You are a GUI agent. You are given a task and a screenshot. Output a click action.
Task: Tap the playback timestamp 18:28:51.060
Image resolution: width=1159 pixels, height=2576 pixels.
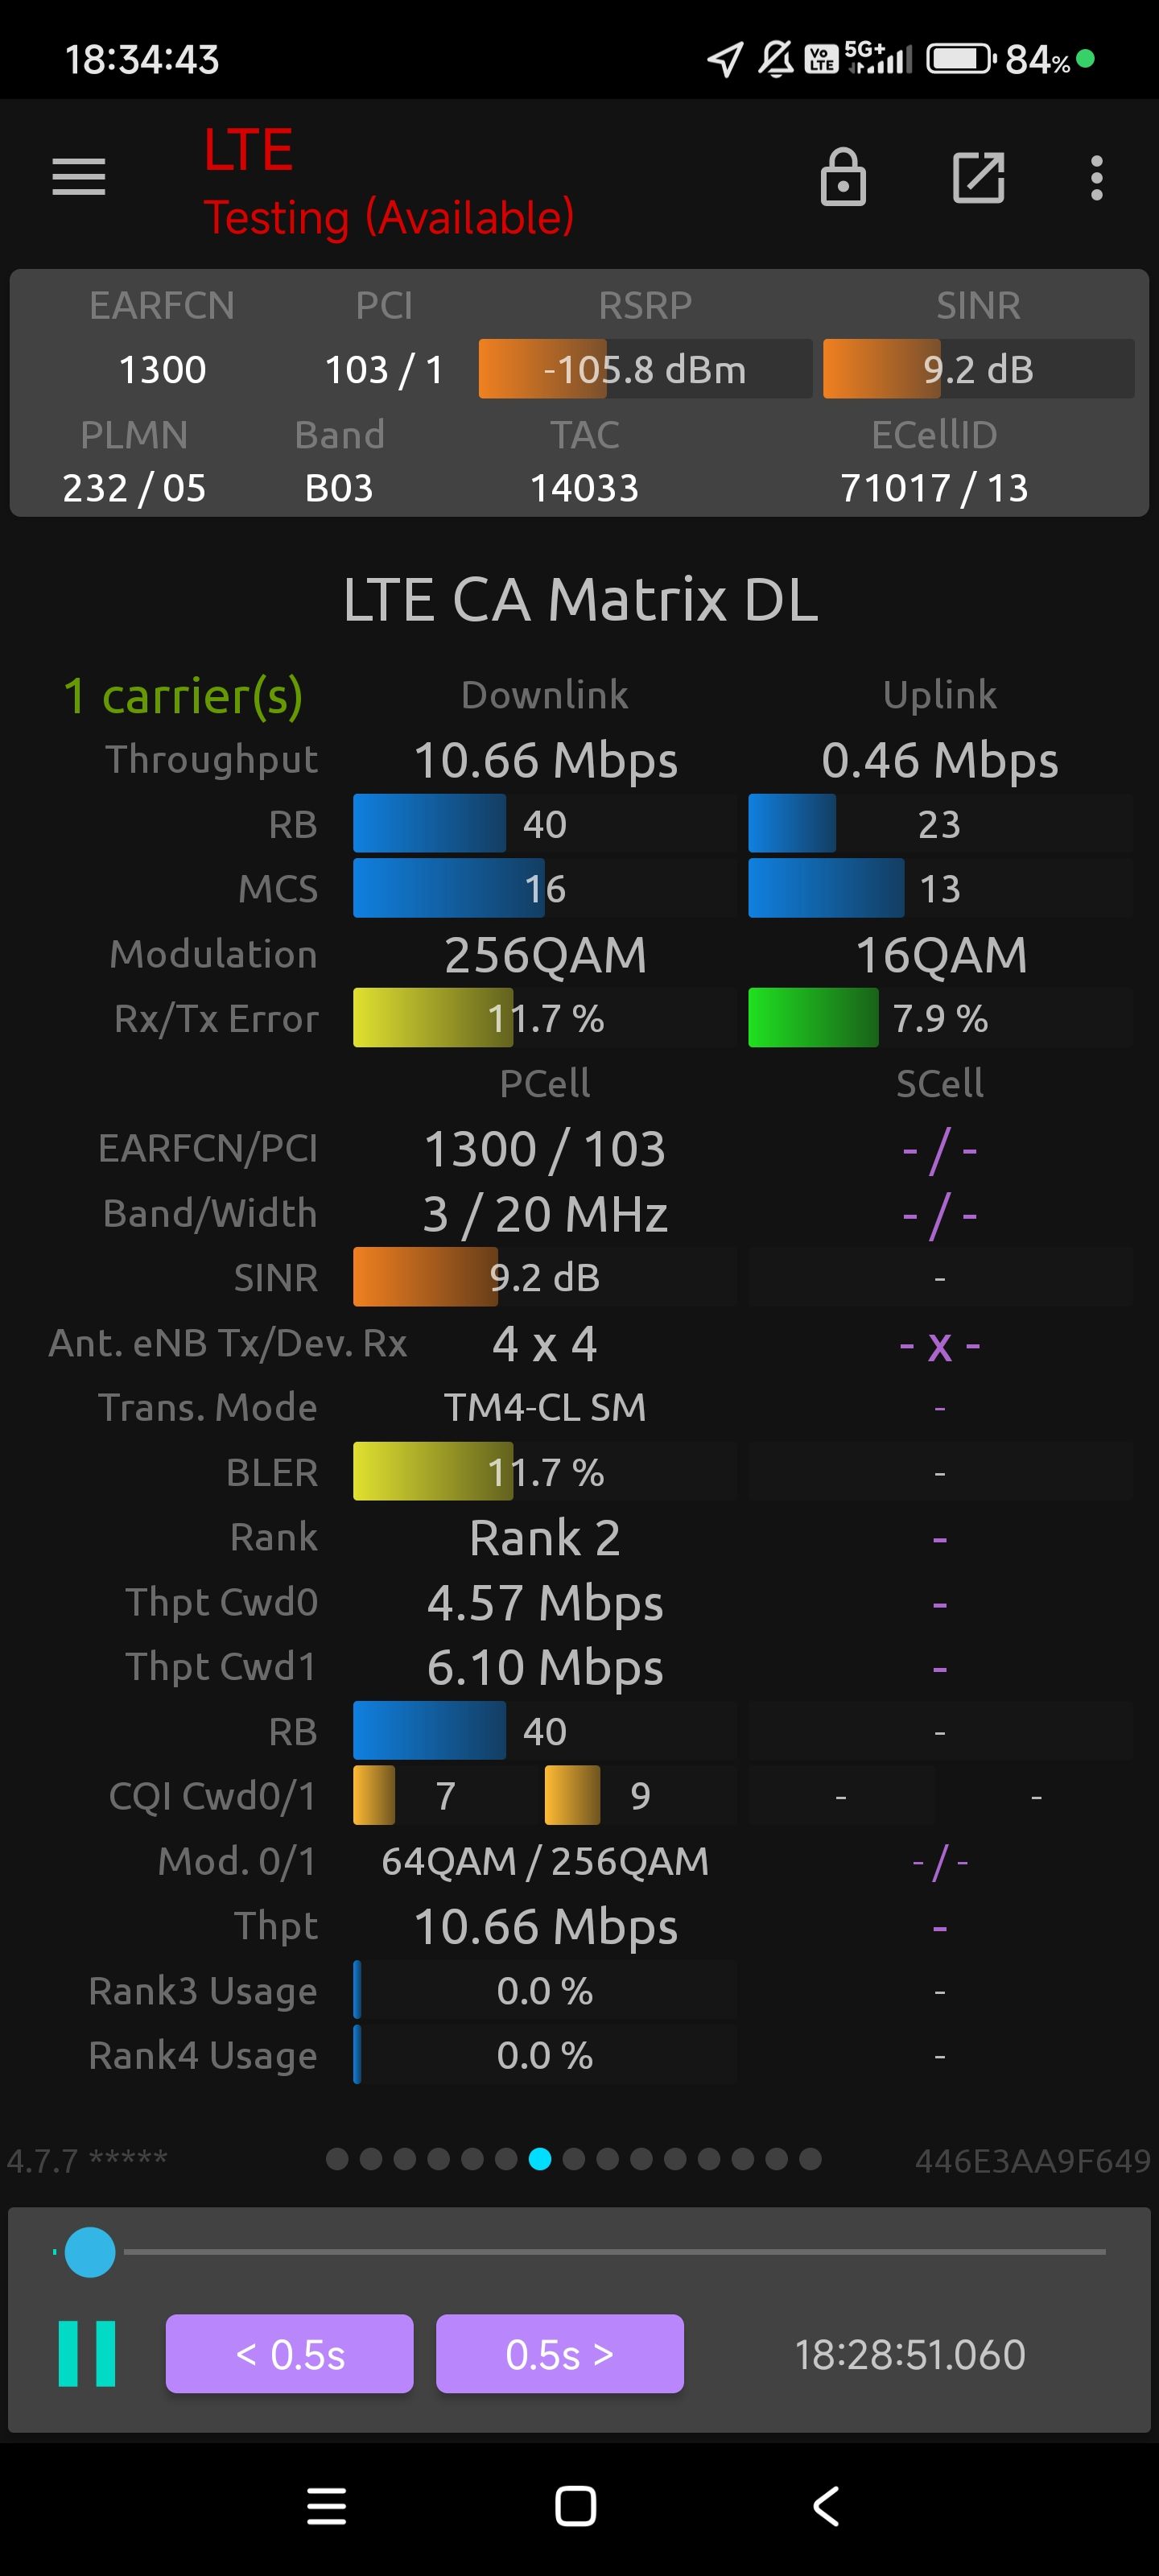coord(910,2354)
